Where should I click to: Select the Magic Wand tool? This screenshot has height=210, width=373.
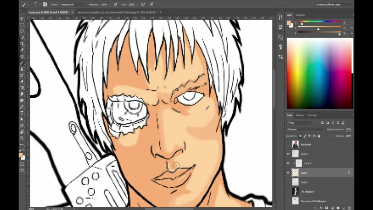click(x=22, y=38)
